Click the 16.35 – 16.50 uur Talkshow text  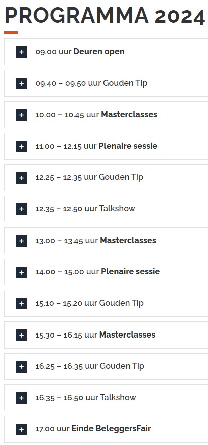tap(86, 398)
